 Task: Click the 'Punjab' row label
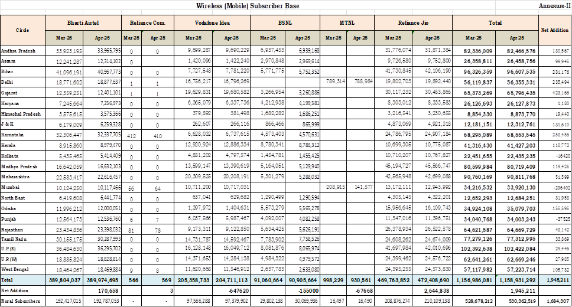[9, 219]
